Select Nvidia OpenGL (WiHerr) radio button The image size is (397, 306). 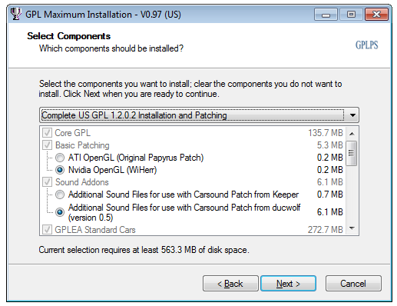click(x=60, y=170)
